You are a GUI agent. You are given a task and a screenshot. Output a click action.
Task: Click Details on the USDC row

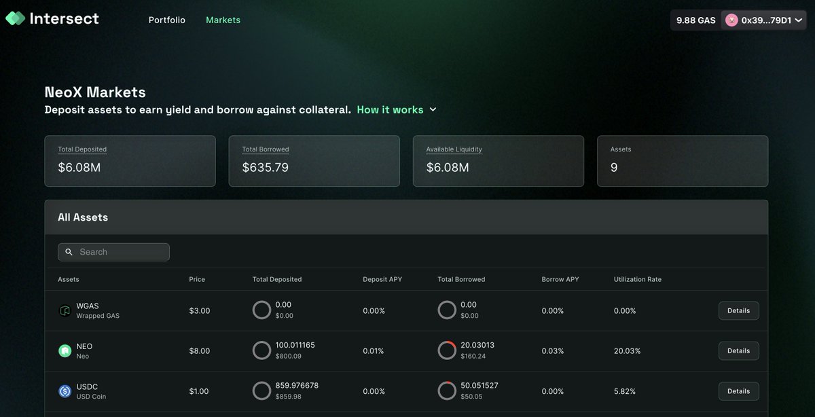coord(738,391)
